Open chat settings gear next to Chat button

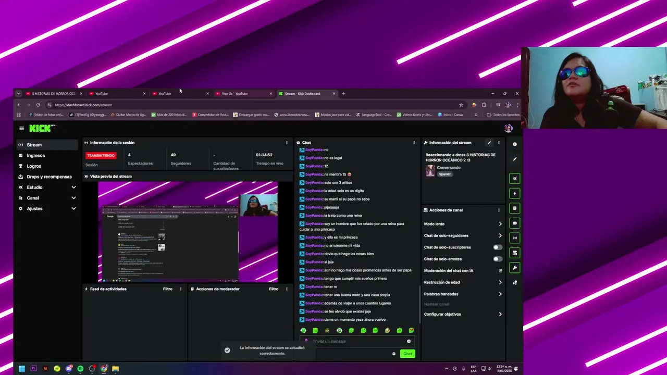[394, 354]
